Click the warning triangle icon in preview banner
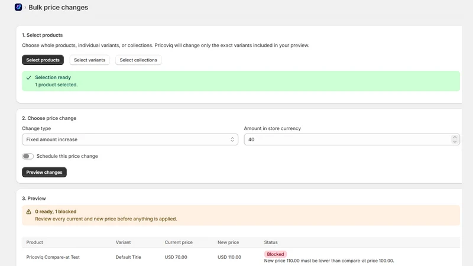Viewport: 473px width, 266px height. tap(28, 212)
